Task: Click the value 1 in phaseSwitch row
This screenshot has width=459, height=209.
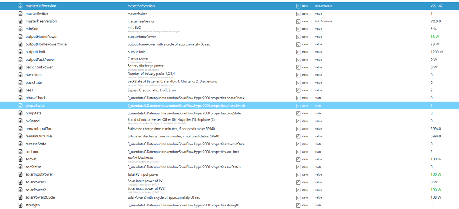Action: [x=431, y=106]
